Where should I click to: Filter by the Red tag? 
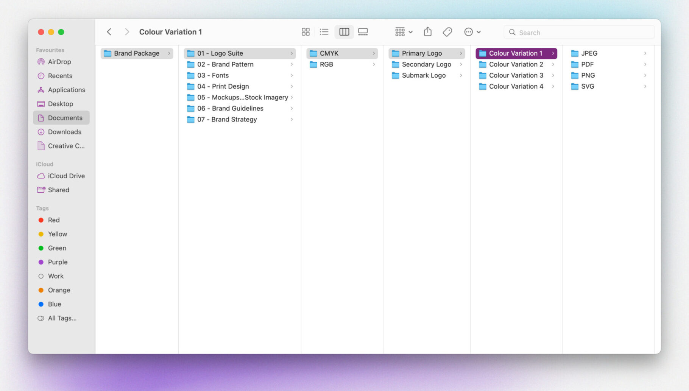click(61, 220)
